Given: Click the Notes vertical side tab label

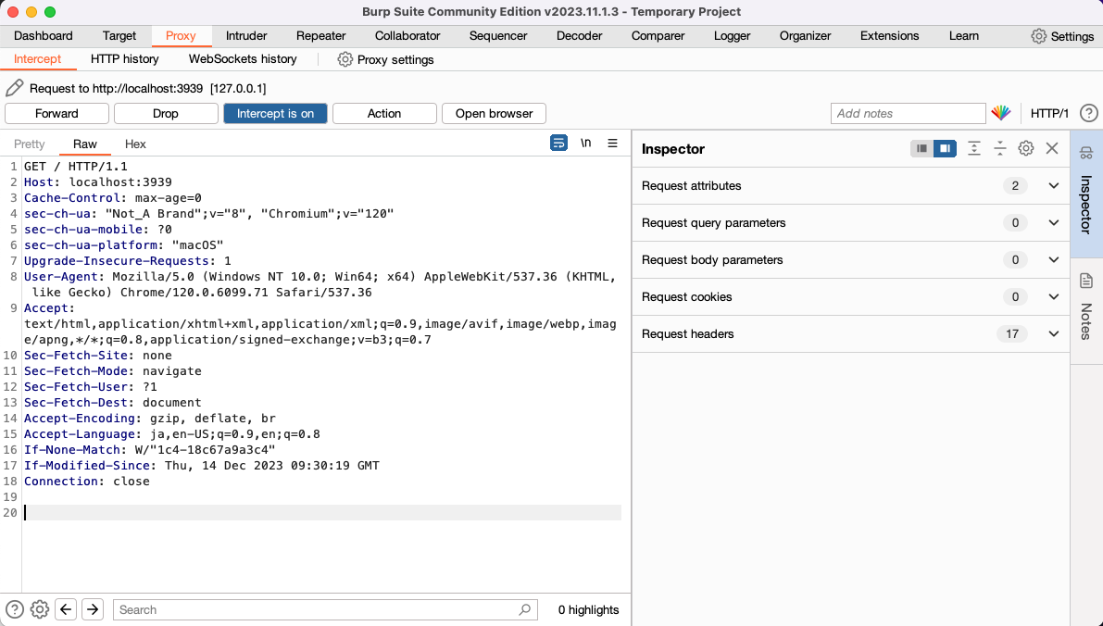Looking at the screenshot, I should pos(1086,321).
